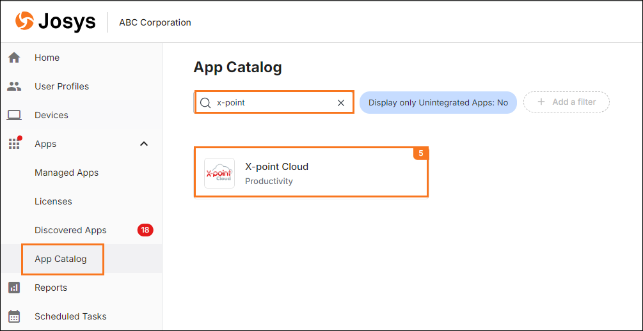Click the ABC Corporation organization name
This screenshot has width=643, height=331.
(x=155, y=22)
